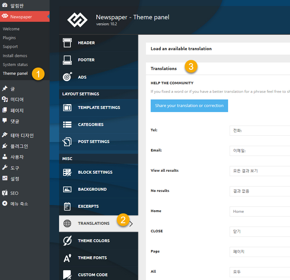Click the Tel: translation input field
This screenshot has width=290, height=280.
[260, 131]
